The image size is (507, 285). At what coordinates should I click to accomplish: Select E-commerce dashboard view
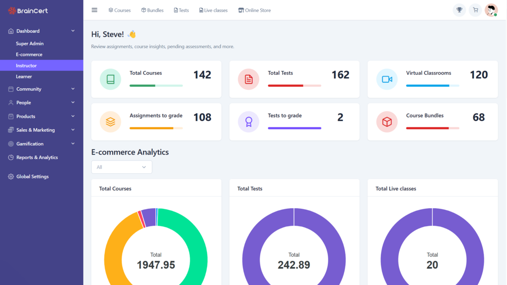pyautogui.click(x=29, y=54)
